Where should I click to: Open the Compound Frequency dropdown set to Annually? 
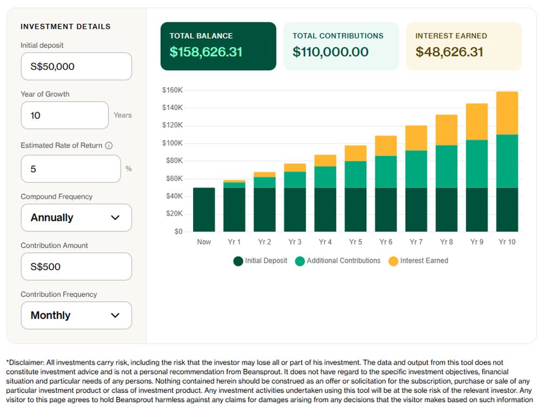[76, 217]
